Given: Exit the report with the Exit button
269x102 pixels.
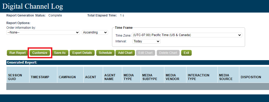Looking at the screenshot, I should (x=186, y=53).
